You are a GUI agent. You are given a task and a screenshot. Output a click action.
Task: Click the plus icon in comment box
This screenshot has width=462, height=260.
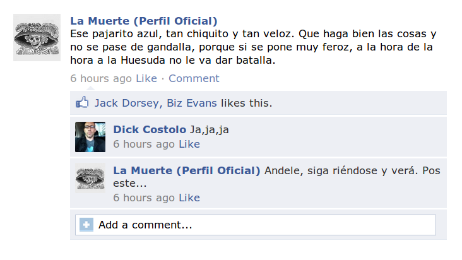pos(86,225)
